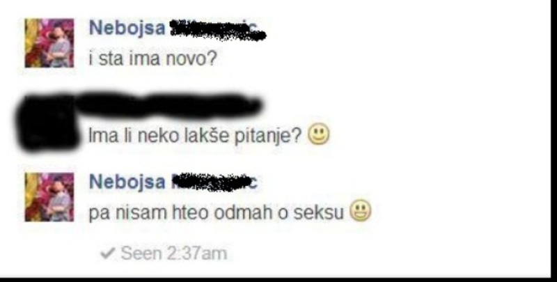Click the "Seen" status label
The width and height of the screenshot is (557, 282).
point(141,253)
